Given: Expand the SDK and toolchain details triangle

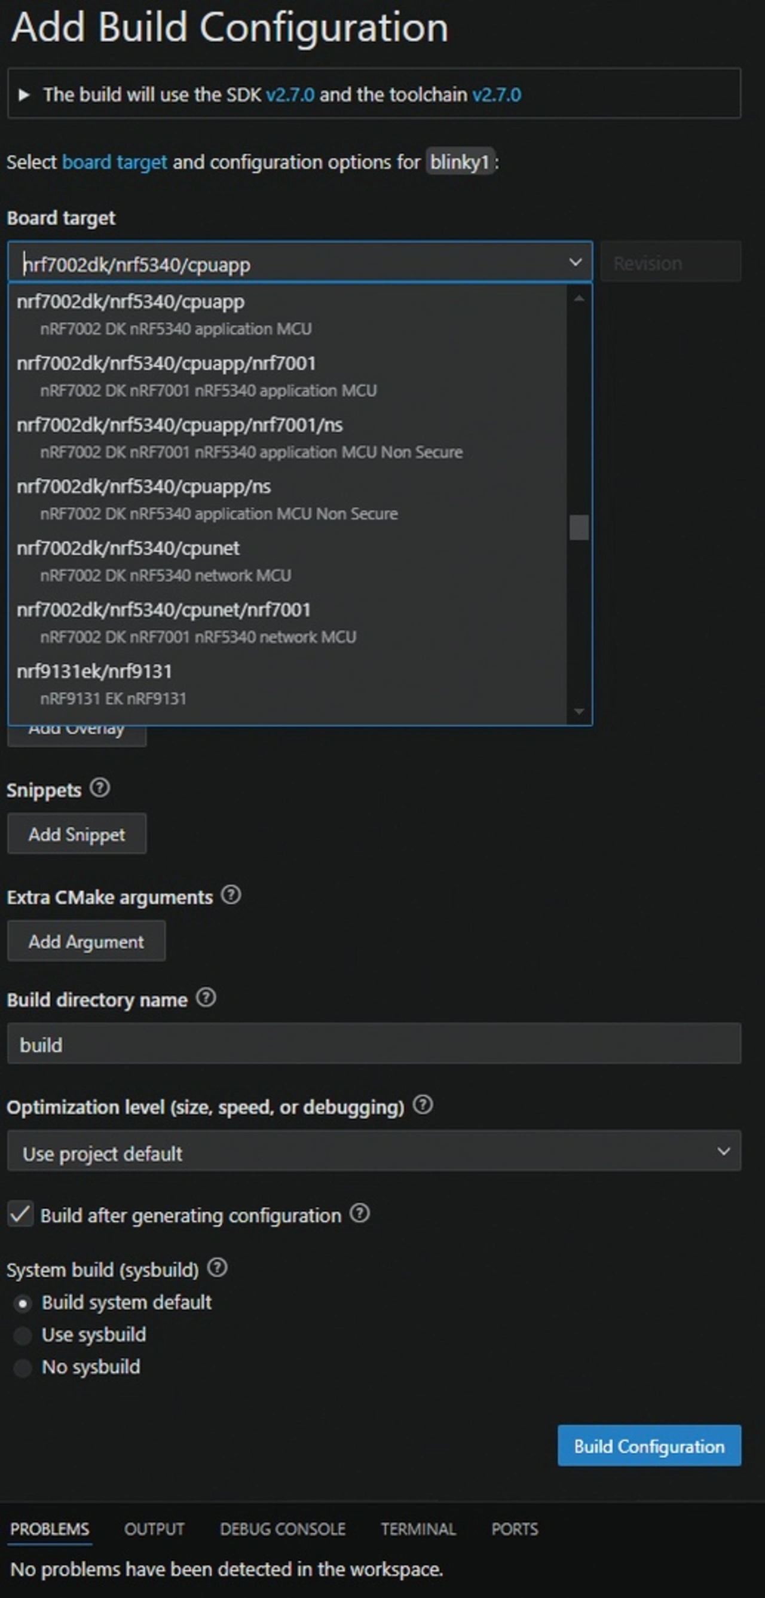Looking at the screenshot, I should pos(24,95).
